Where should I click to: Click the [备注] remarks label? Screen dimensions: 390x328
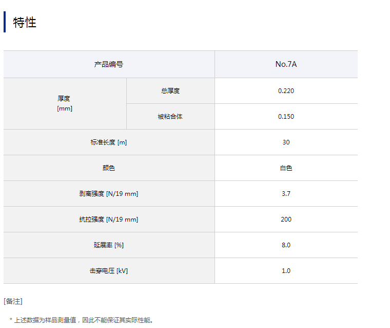[13, 301]
